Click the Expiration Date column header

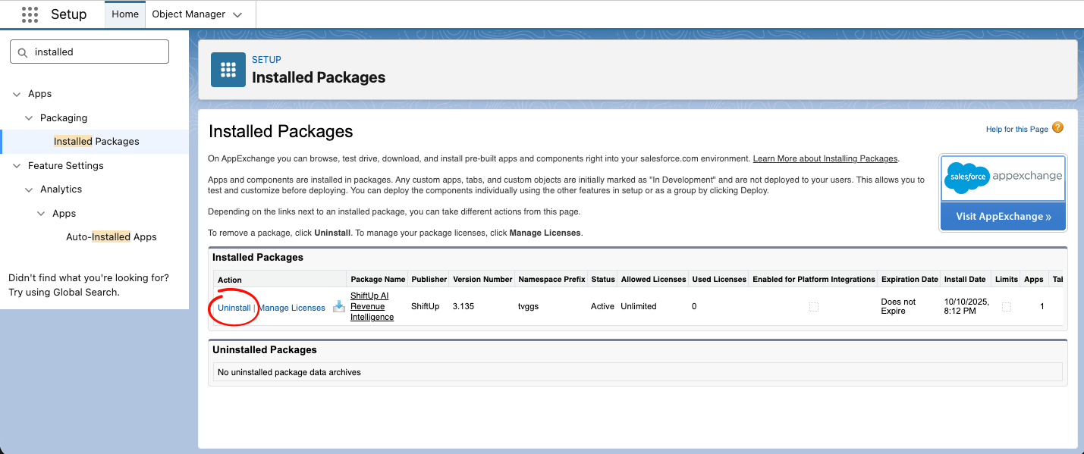[x=910, y=280]
